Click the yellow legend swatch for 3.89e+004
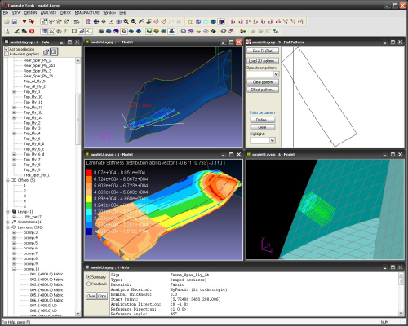Image resolution: width=408 pixels, height=326 pixels. coord(89,199)
